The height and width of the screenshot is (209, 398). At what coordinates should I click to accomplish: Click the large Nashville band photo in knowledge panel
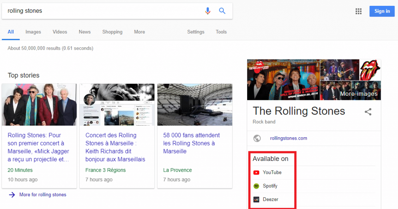[x=283, y=80]
